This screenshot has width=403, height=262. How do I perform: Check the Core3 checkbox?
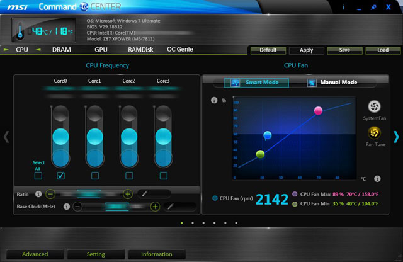click(x=164, y=176)
